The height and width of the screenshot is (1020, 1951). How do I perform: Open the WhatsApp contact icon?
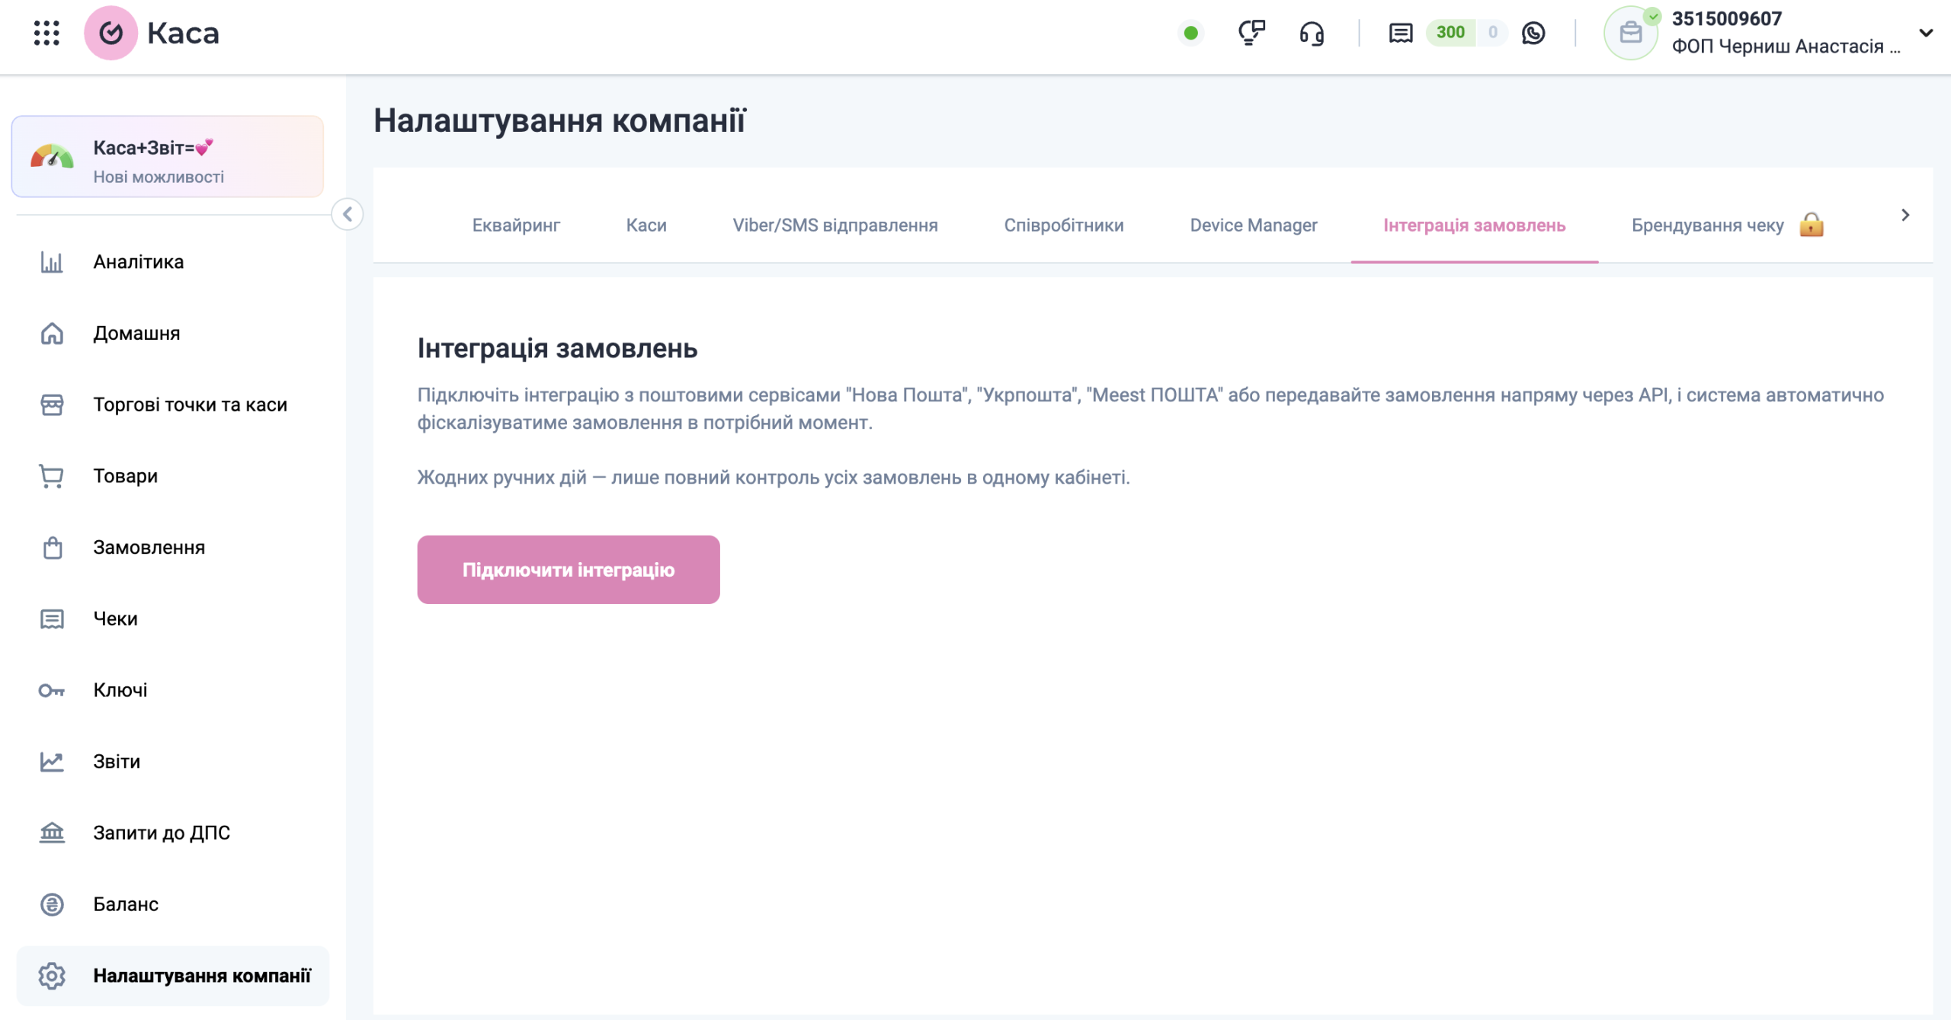[1533, 33]
